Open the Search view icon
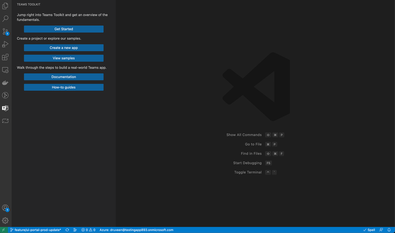Viewport: 395px width, 233px height. pyautogui.click(x=5, y=19)
